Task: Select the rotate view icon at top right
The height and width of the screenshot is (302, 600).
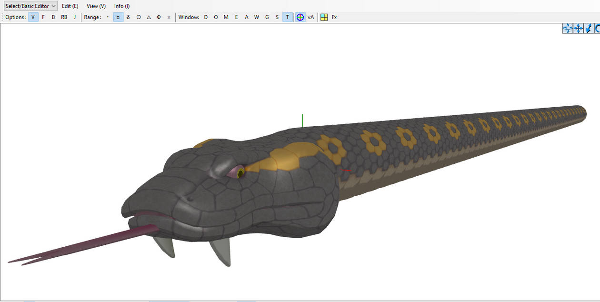Action: [597, 28]
